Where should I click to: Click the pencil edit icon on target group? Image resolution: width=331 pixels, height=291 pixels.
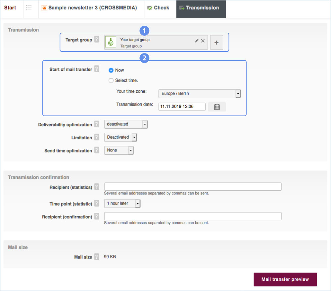click(197, 41)
